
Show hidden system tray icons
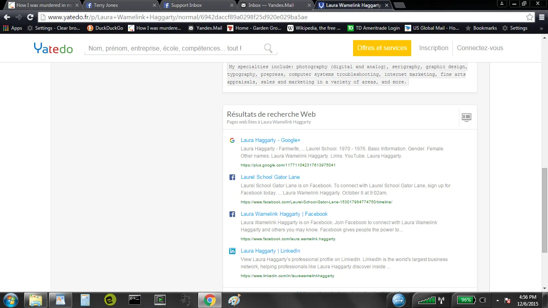coord(497,300)
